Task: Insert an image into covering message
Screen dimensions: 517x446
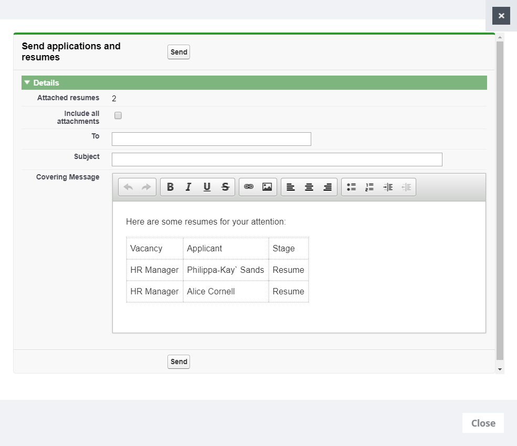Action: tap(267, 187)
